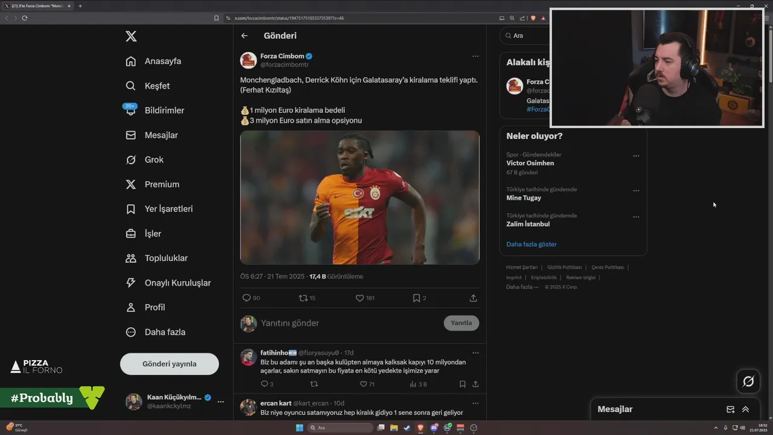The height and width of the screenshot is (435, 773).
Task: Go back using the arrow beside Gönderi
Action: (245, 36)
